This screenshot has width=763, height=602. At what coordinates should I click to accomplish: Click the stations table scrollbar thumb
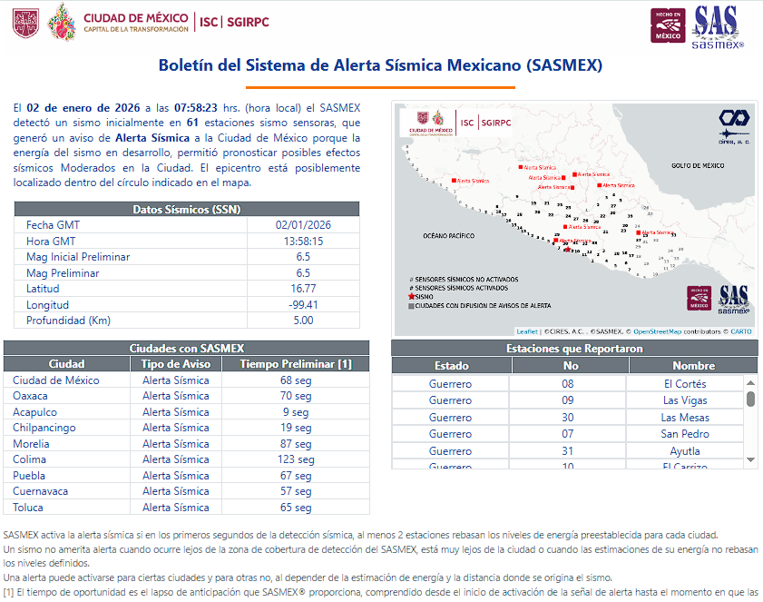point(750,399)
